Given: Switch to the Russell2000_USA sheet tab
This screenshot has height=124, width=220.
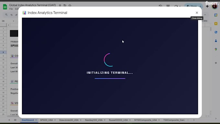Looking at the screenshot, I should pyautogui.click(x=118, y=120).
